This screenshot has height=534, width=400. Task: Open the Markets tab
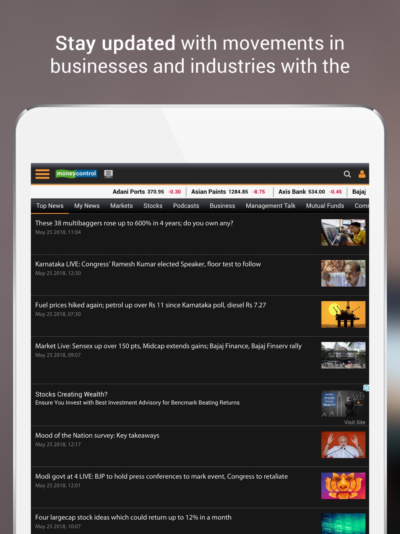point(122,206)
